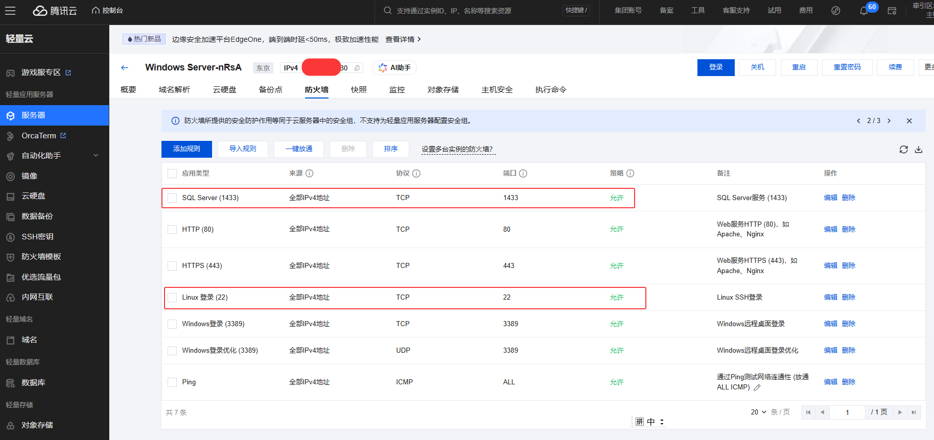This screenshot has height=440, width=934.
Task: Copy the IPv4 address
Action: coord(357,68)
